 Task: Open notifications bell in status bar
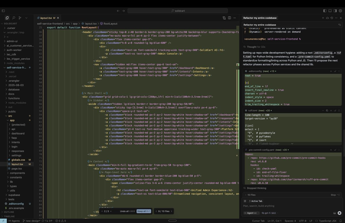click(341, 221)
